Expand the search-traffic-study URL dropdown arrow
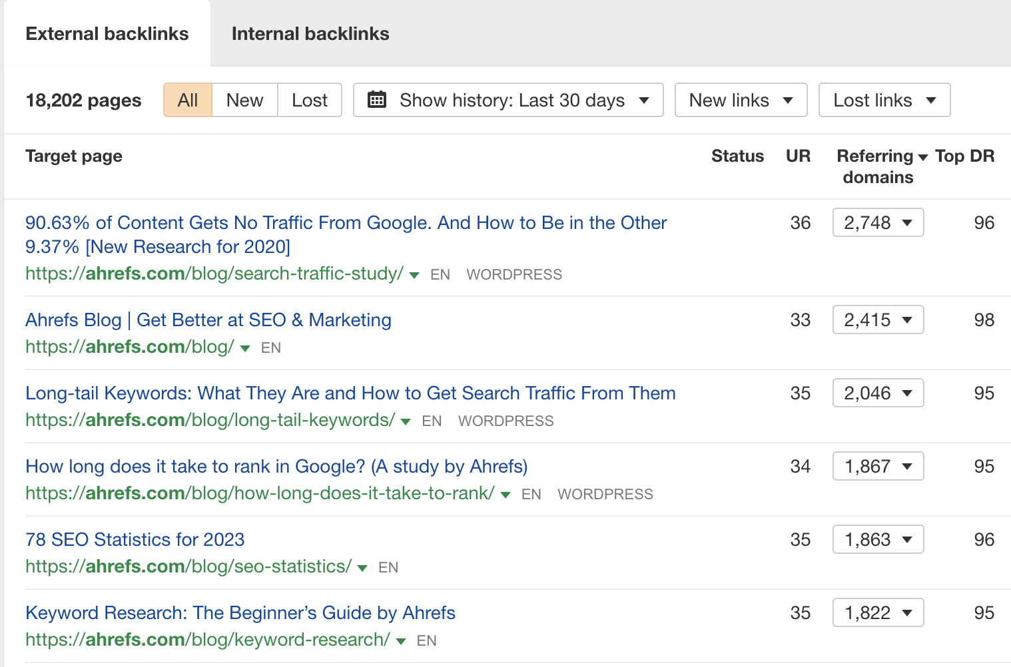The height and width of the screenshot is (667, 1011). 414,275
